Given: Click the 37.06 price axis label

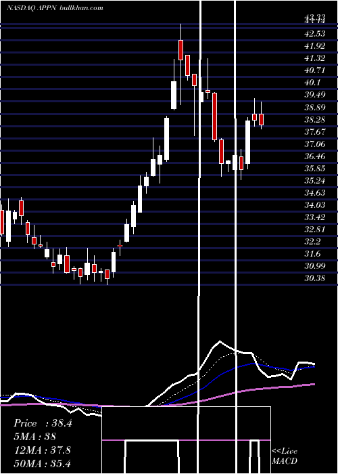Looking at the screenshot, I should pos(315,144).
